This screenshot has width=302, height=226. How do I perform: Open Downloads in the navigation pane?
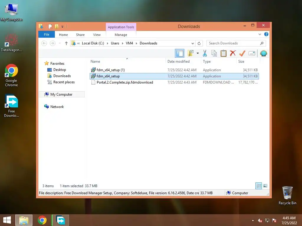pyautogui.click(x=62, y=76)
